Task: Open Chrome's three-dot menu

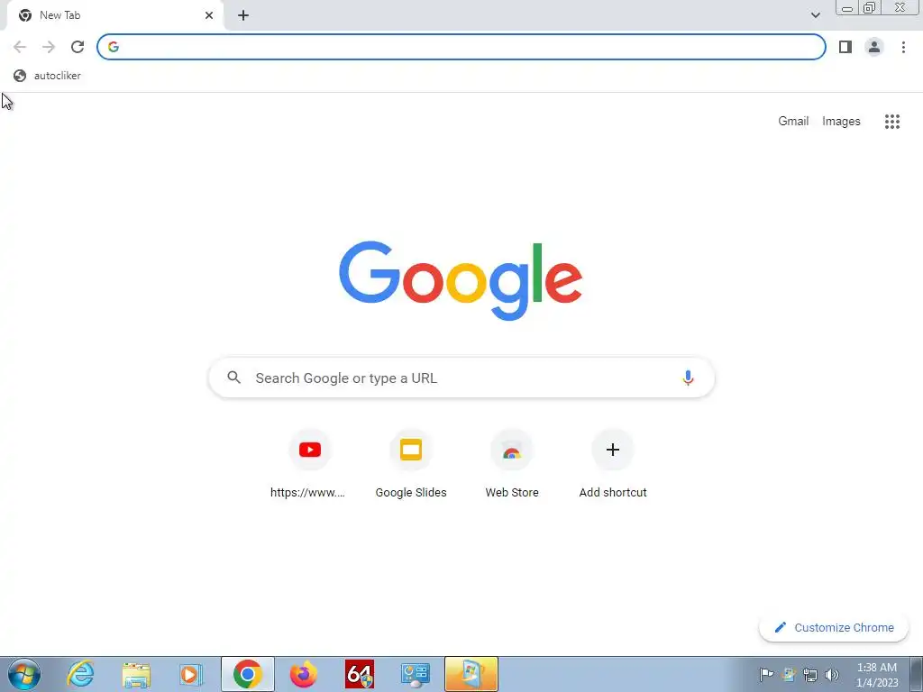Action: click(903, 47)
